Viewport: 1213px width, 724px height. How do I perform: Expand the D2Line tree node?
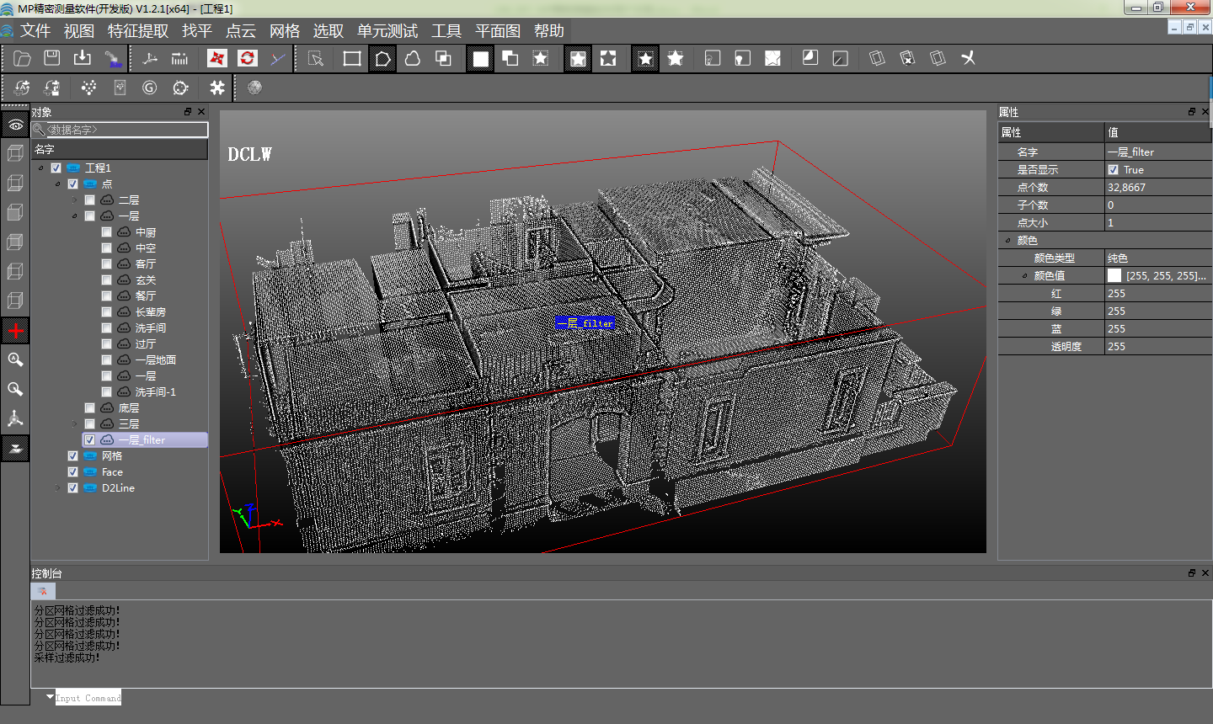coord(57,488)
